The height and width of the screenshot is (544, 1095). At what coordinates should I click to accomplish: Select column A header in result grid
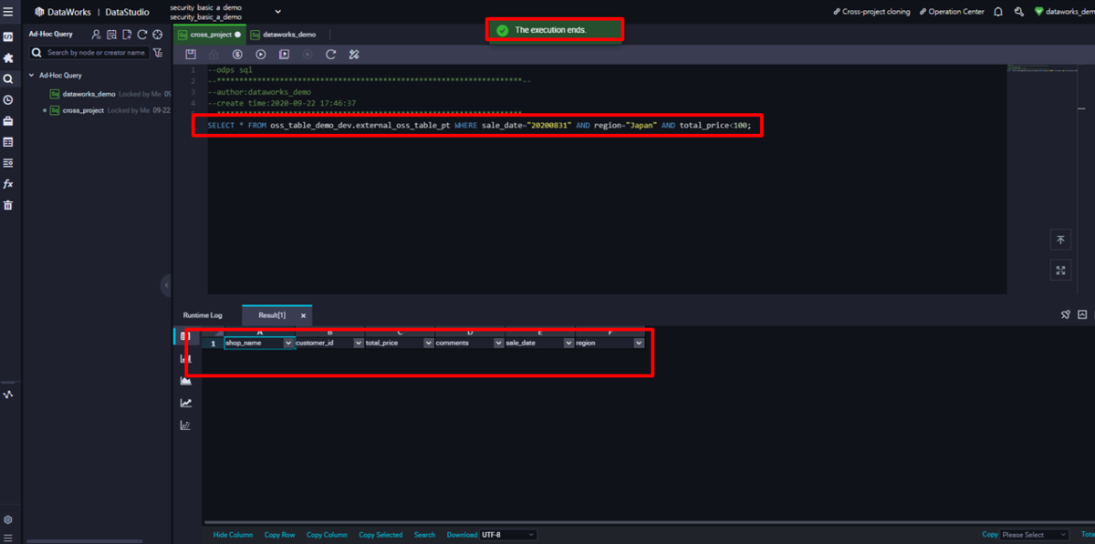(259, 332)
